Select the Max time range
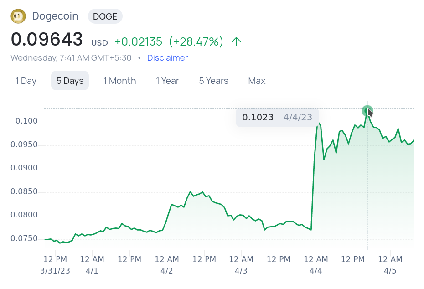Screen dimensions: 424x289 (257, 81)
